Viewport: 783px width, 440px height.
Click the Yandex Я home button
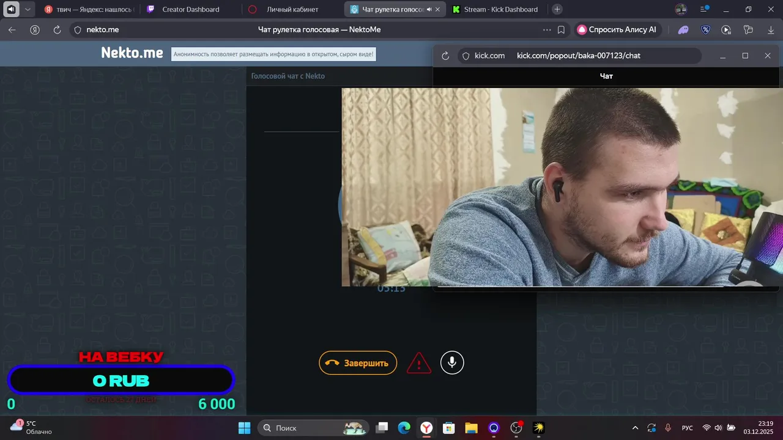click(35, 29)
